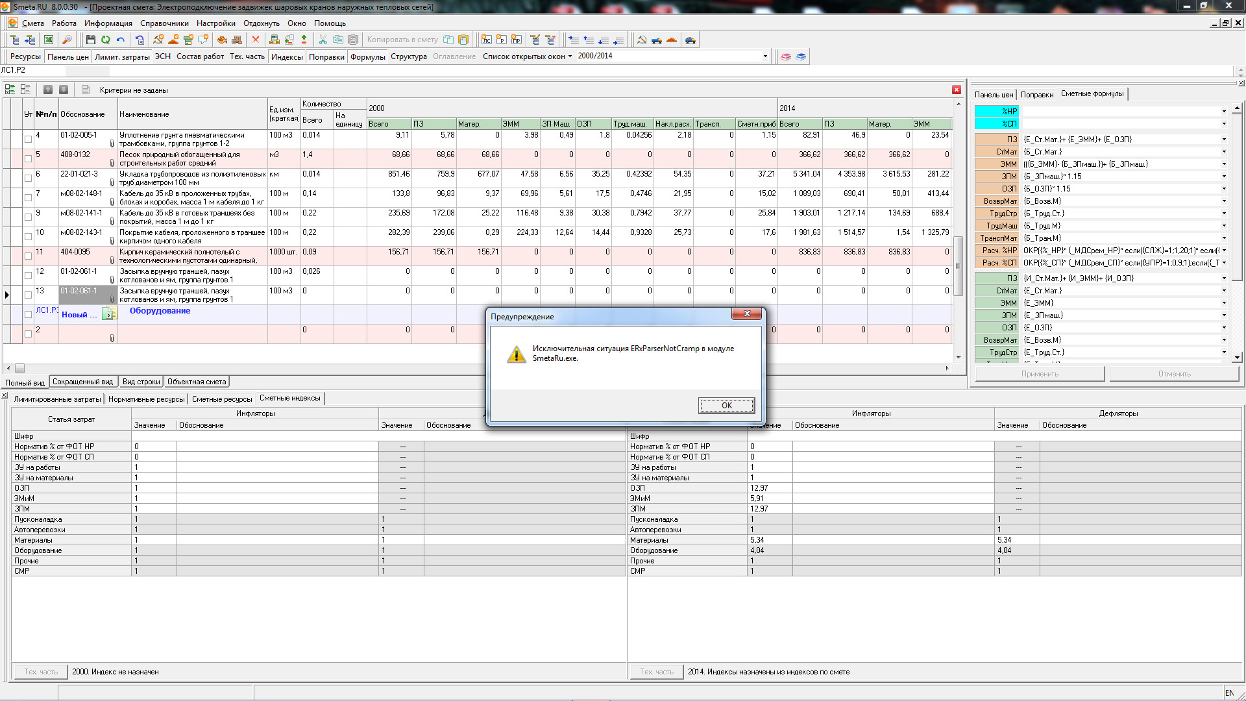Viewport: 1246px width, 701px height.
Task: Click the document page icon near criteria
Action: 86,90
